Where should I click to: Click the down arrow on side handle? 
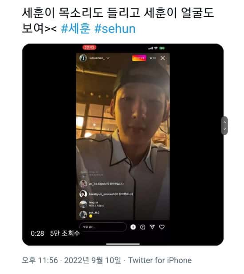click(x=224, y=129)
